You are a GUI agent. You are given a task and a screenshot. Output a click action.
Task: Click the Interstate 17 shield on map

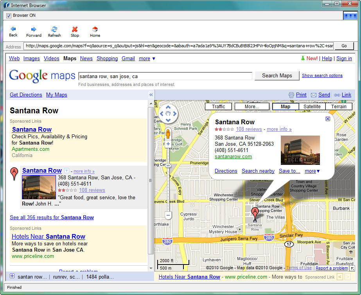point(289,244)
